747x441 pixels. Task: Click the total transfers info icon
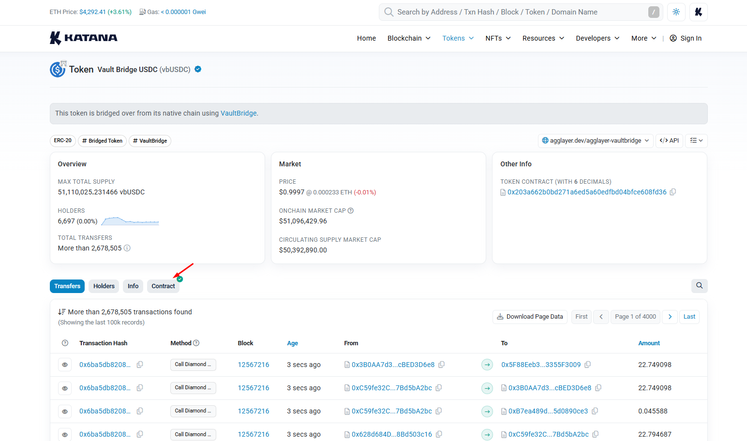[x=127, y=248]
